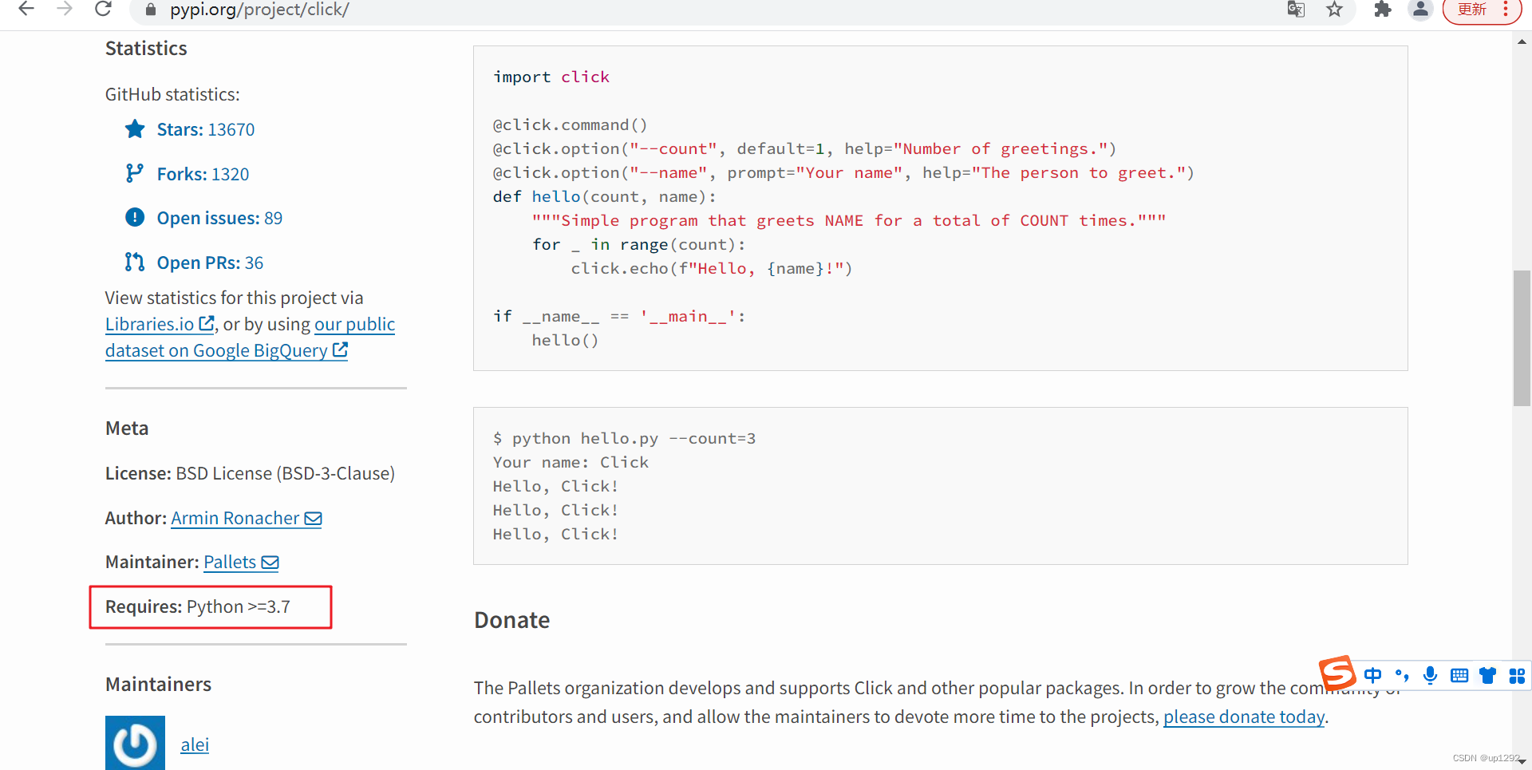The height and width of the screenshot is (770, 1532).
Task: Click the alei maintainer avatar thumbnail
Action: click(x=135, y=744)
